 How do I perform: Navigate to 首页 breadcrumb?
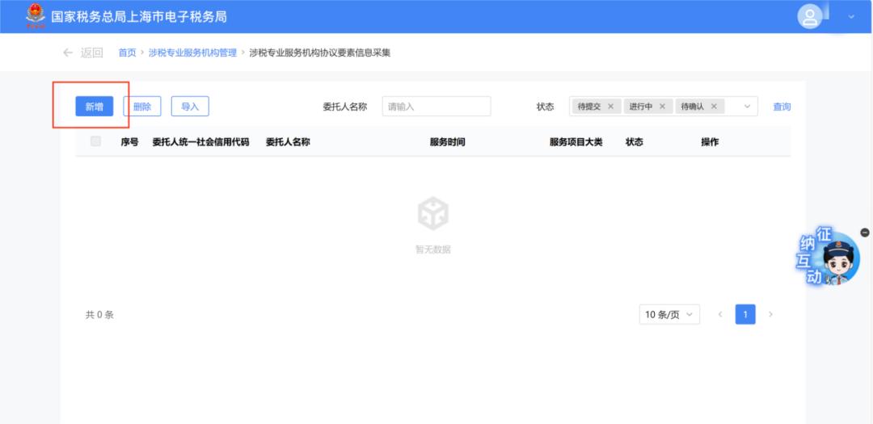pyautogui.click(x=127, y=52)
